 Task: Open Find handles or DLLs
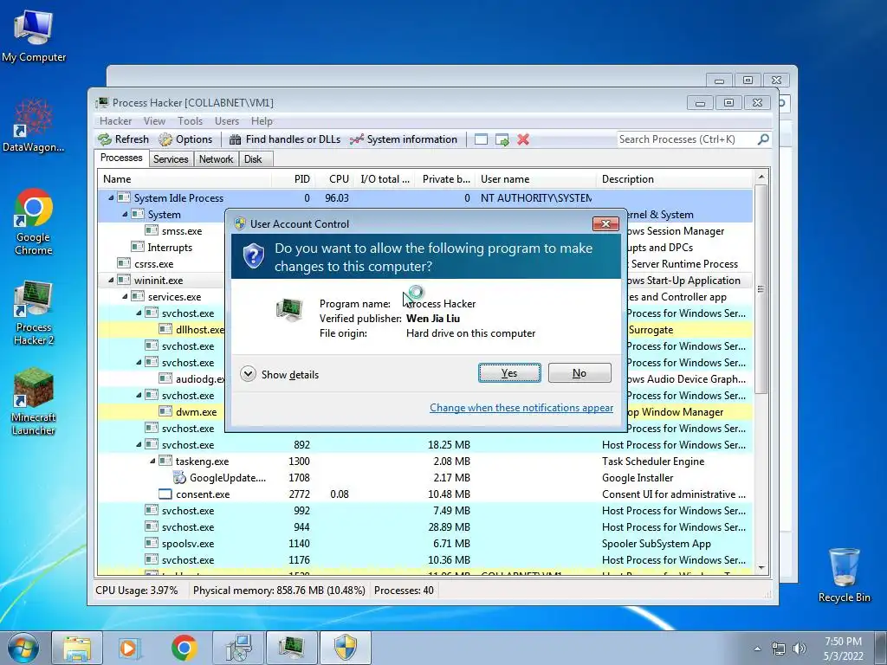[x=284, y=139]
